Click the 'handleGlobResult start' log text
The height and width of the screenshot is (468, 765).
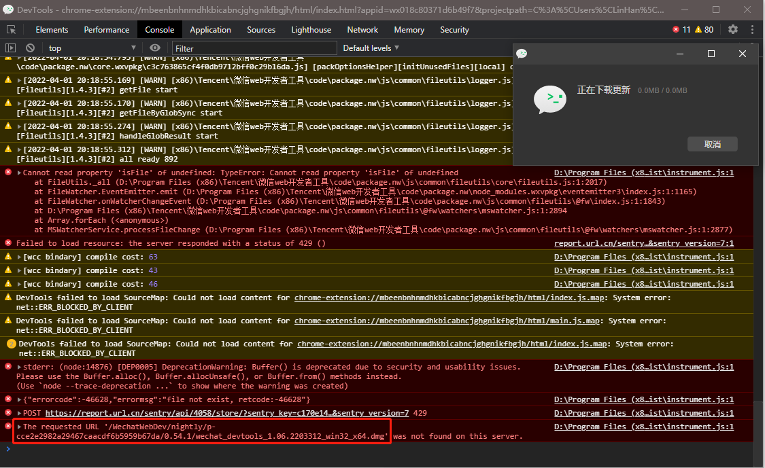point(169,136)
